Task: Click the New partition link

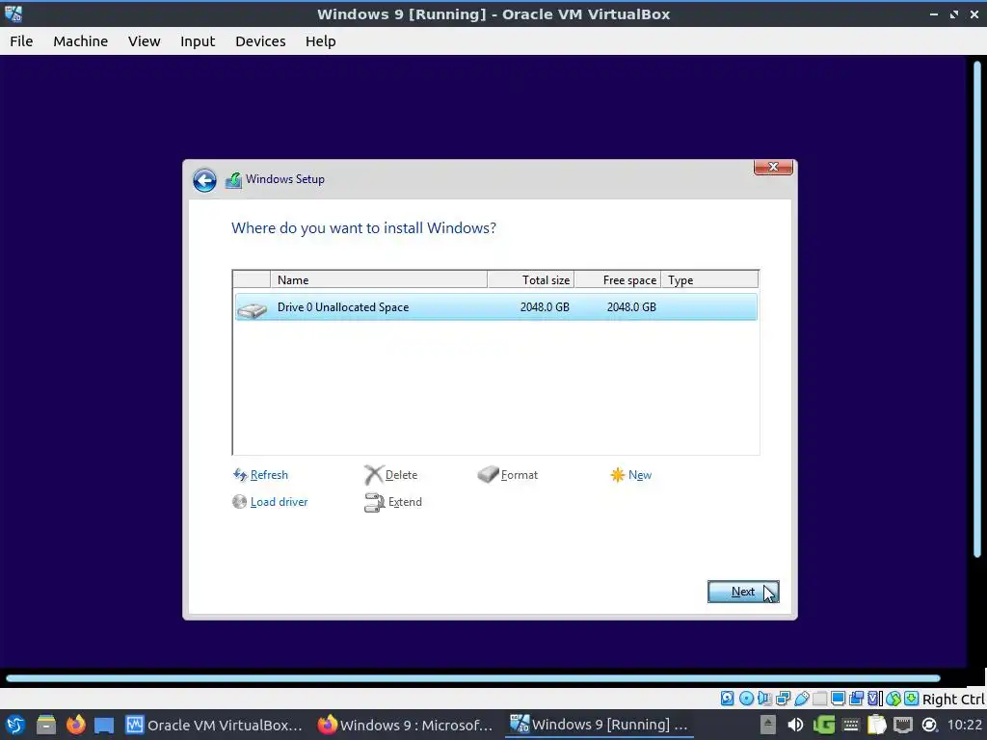Action: click(x=630, y=475)
